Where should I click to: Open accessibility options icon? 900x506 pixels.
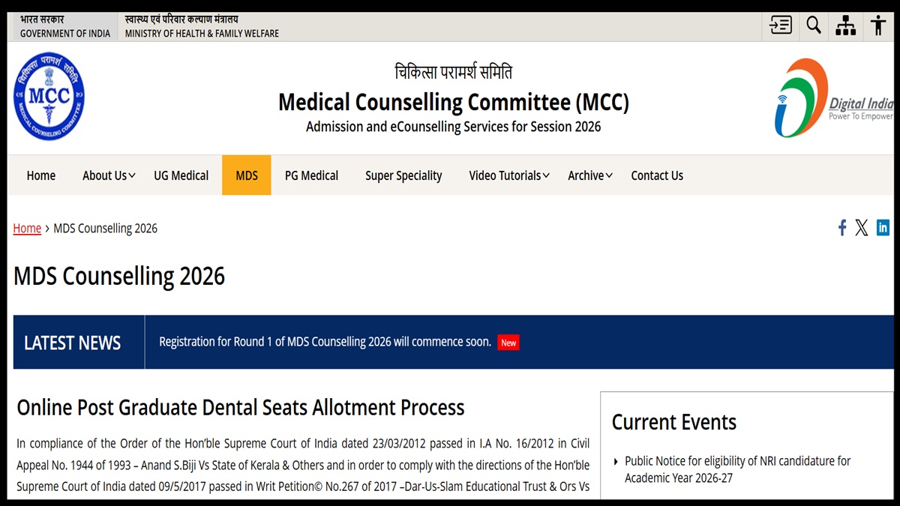tap(878, 25)
